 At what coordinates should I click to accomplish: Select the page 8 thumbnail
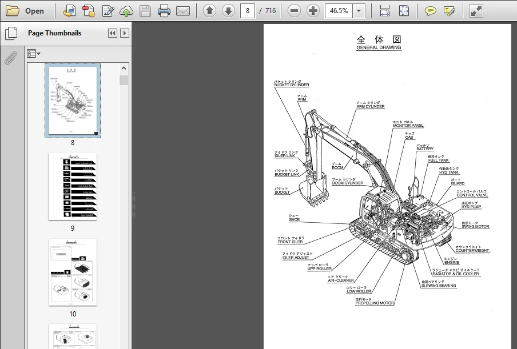(x=73, y=101)
